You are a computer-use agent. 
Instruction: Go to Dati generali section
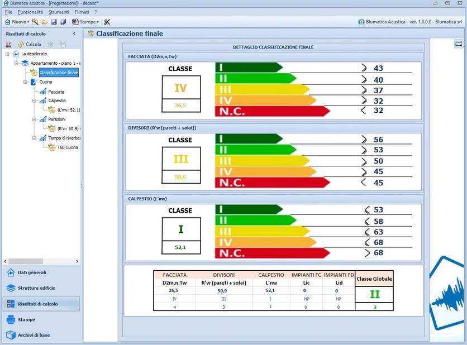[32, 272]
